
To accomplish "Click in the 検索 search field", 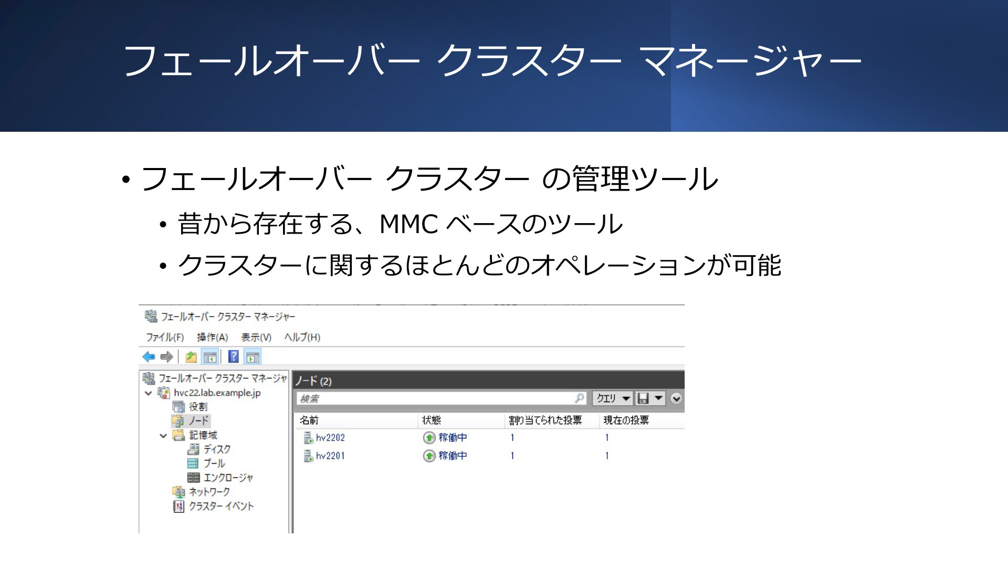I will (442, 398).
